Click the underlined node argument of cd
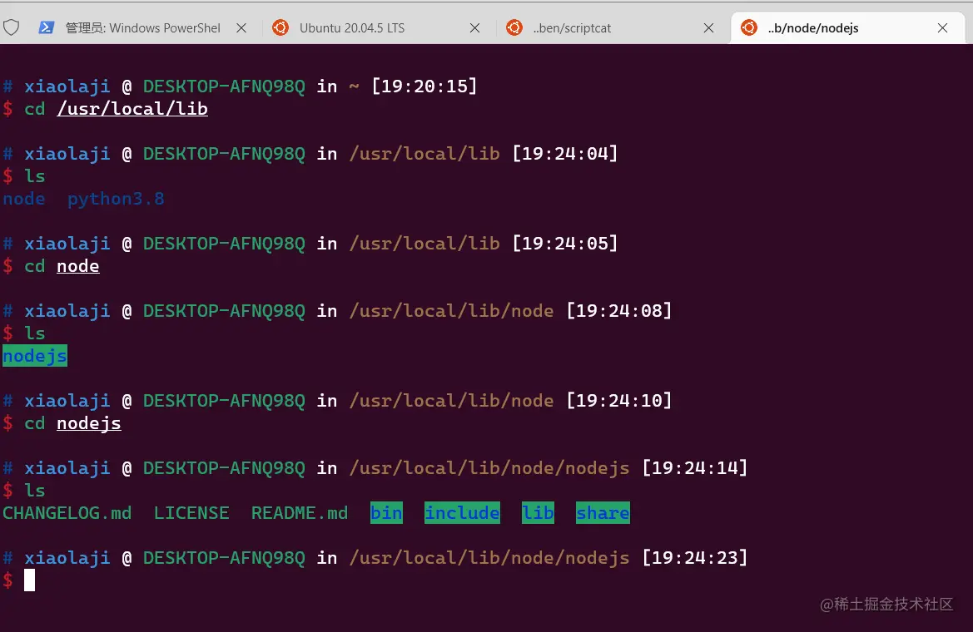The height and width of the screenshot is (632, 973). pos(78,266)
